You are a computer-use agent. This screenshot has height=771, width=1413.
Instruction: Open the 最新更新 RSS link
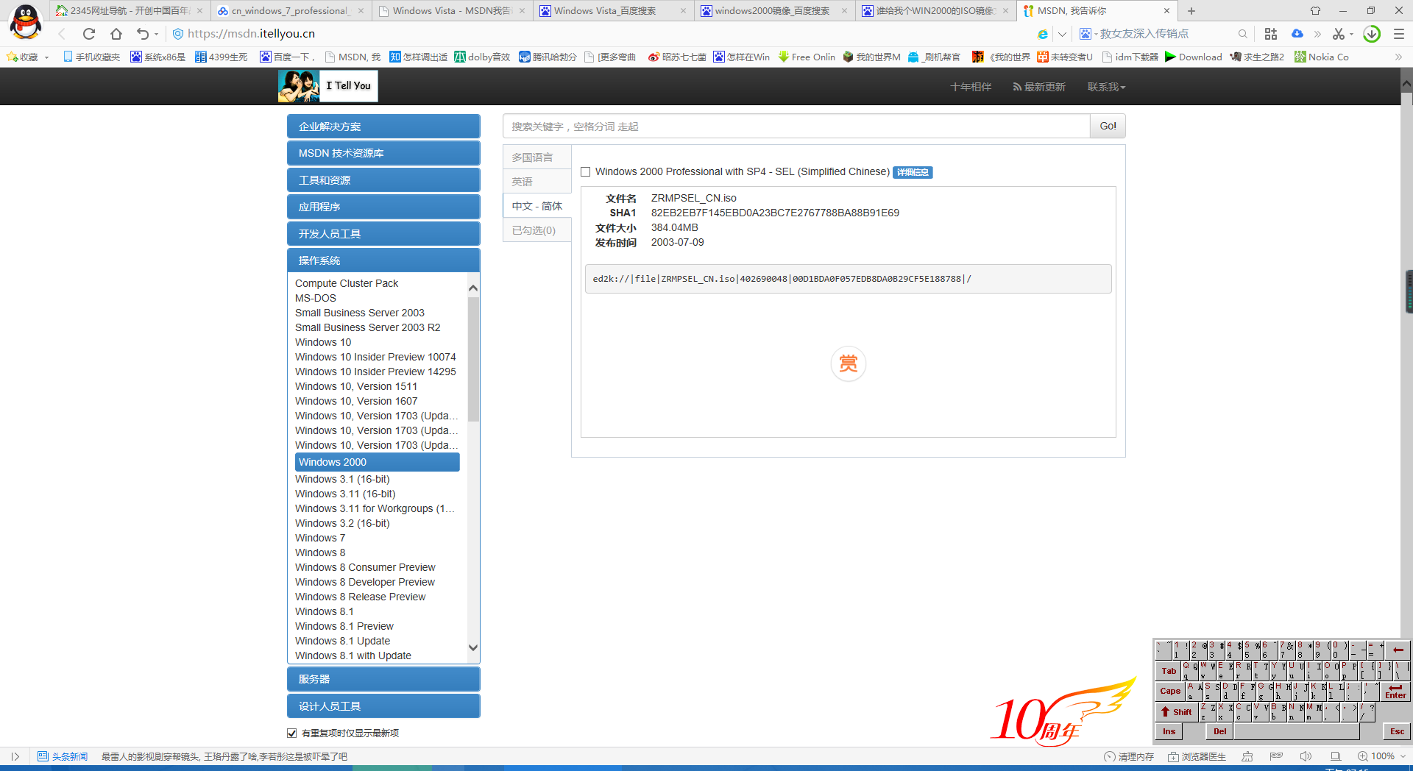pyautogui.click(x=1039, y=87)
